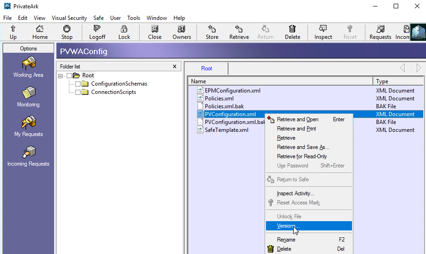Open Incoming Requests sidebar icon
426x254 pixels.
28,156
